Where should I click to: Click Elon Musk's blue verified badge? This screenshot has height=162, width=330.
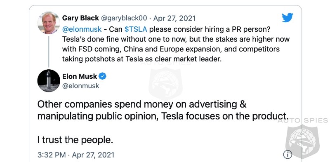pos(102,76)
